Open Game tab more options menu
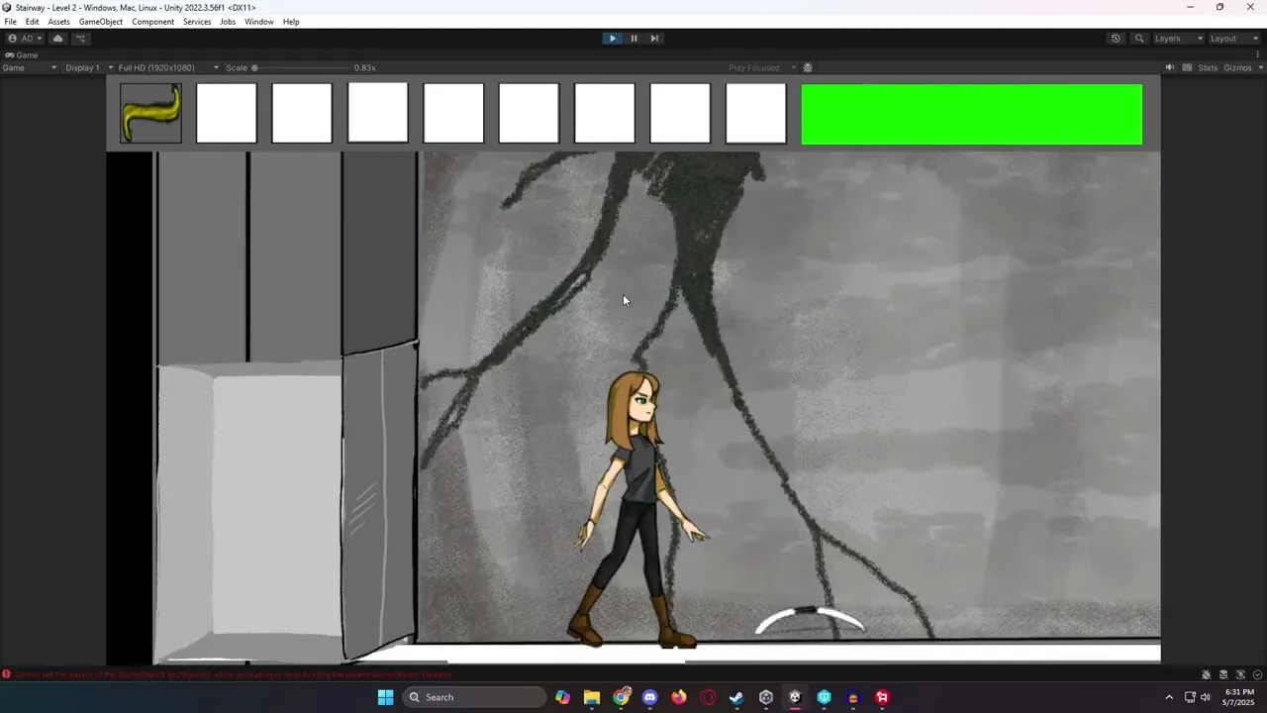The width and height of the screenshot is (1267, 713). [1259, 55]
